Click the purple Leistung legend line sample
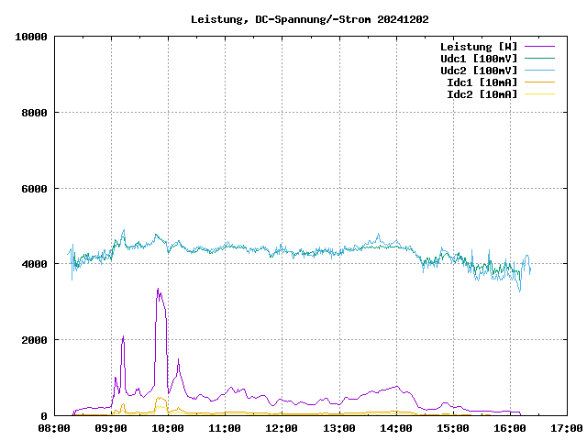Screen dimensions: 587x440 539,46
